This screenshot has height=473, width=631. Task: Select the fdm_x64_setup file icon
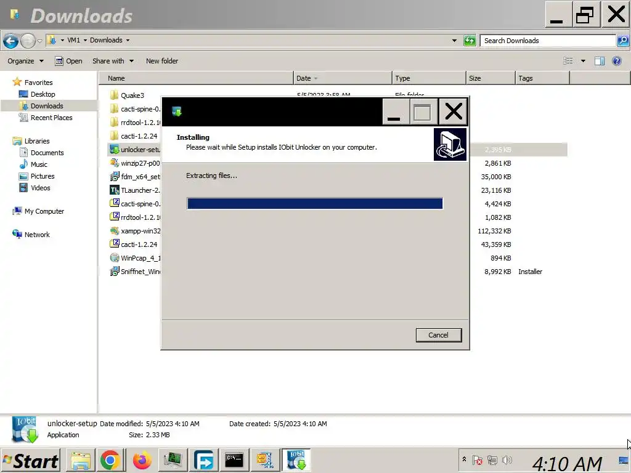tap(114, 176)
